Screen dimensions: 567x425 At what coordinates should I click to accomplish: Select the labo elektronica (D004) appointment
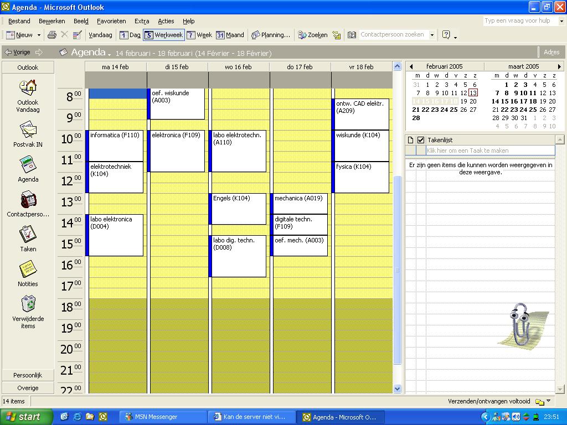pyautogui.click(x=114, y=235)
